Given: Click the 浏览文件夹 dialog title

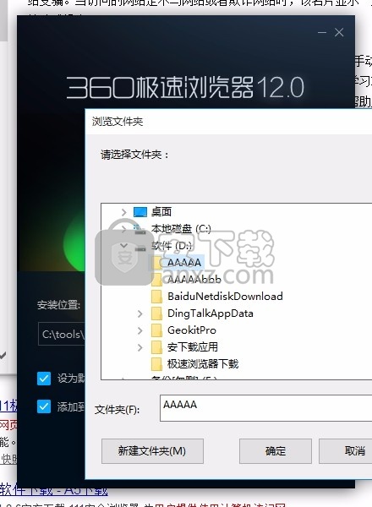Looking at the screenshot, I should (118, 122).
